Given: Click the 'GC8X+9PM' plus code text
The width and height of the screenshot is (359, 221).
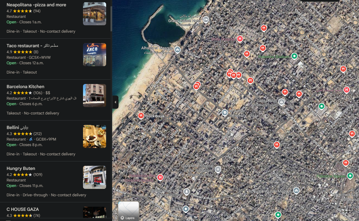Looking at the screenshot, I should (x=46, y=139).
